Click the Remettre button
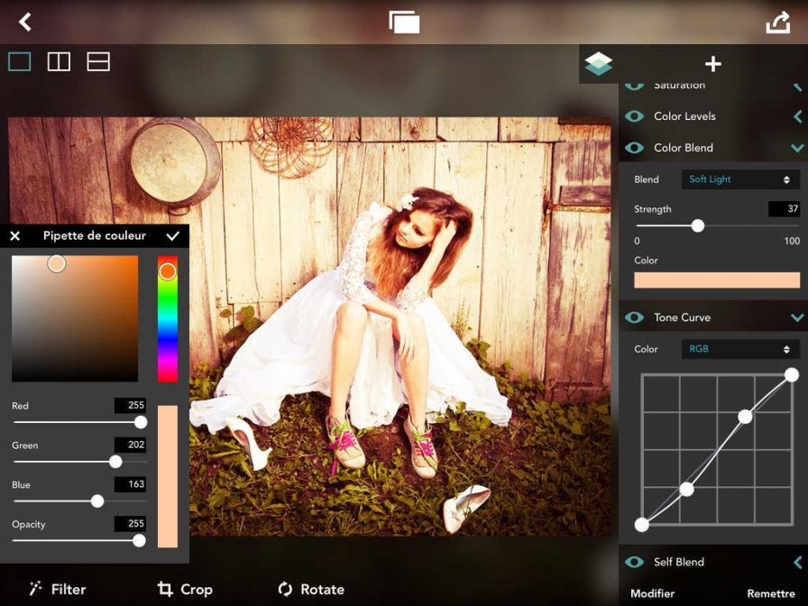This screenshot has height=606, width=808. coord(770,594)
